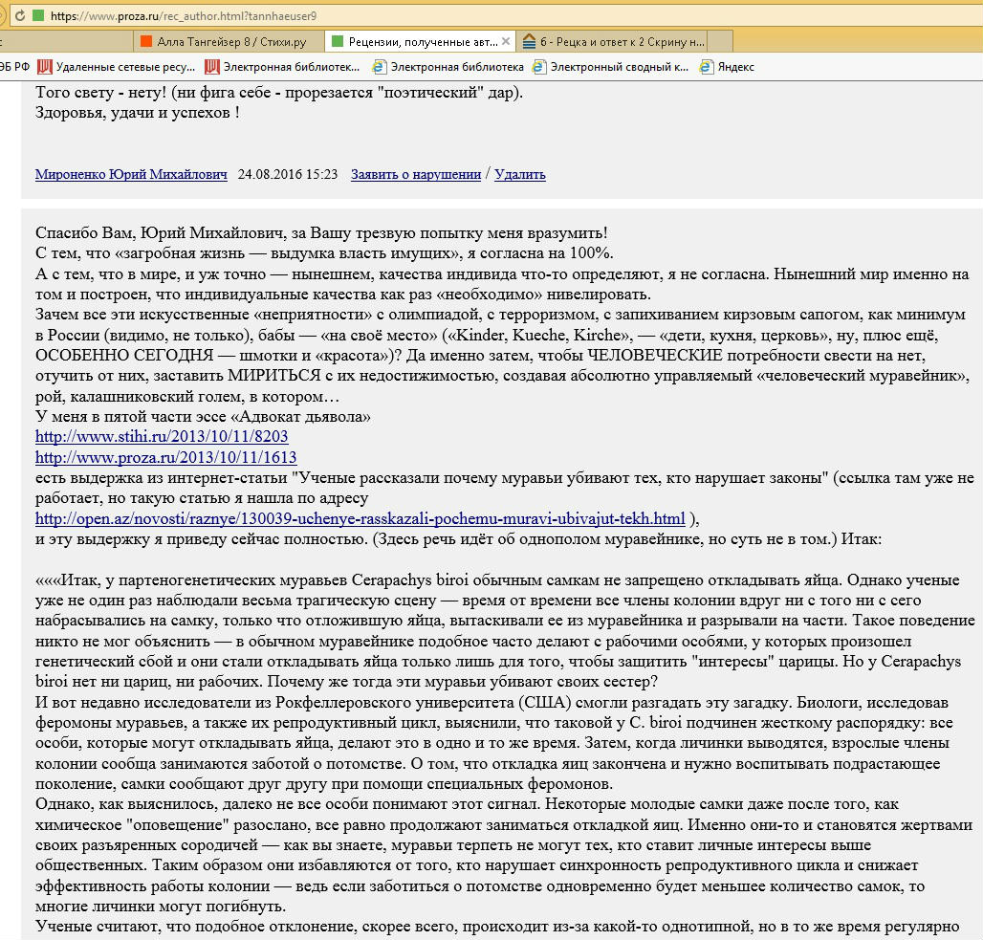Open the Яндекс bookmark
This screenshot has width=983, height=940.
(x=728, y=67)
